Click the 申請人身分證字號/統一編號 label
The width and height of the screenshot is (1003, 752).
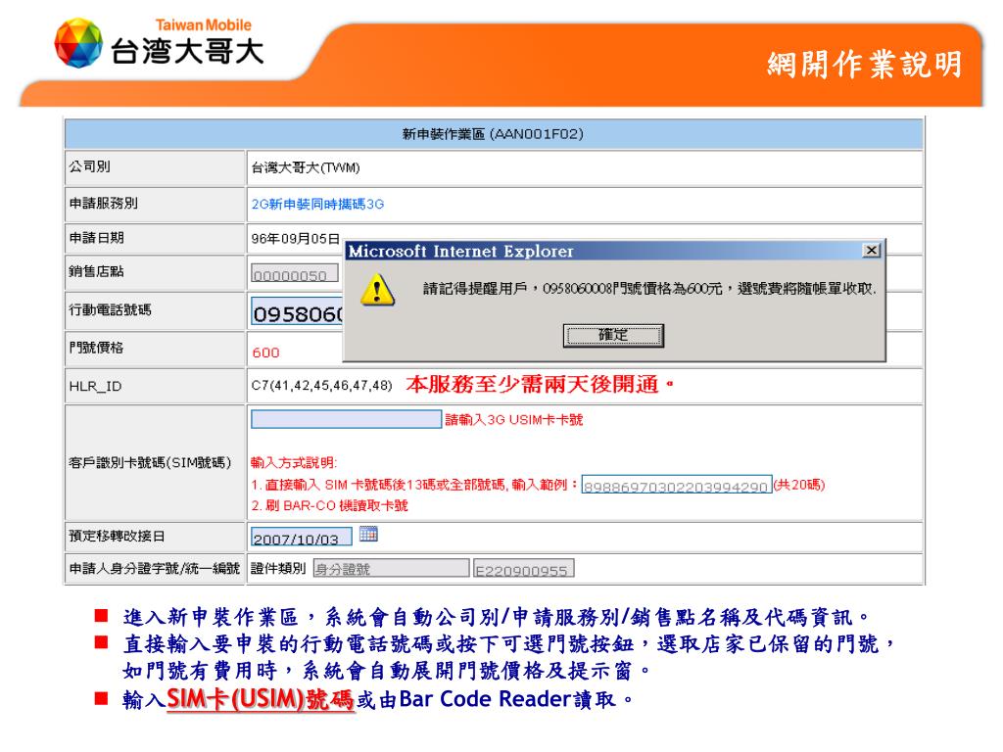coord(154,568)
